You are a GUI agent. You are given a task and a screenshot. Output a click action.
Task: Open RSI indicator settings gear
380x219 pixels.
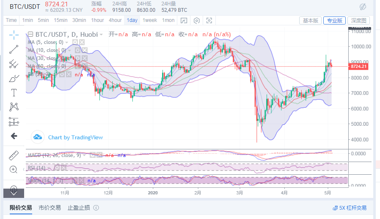coord(57,168)
